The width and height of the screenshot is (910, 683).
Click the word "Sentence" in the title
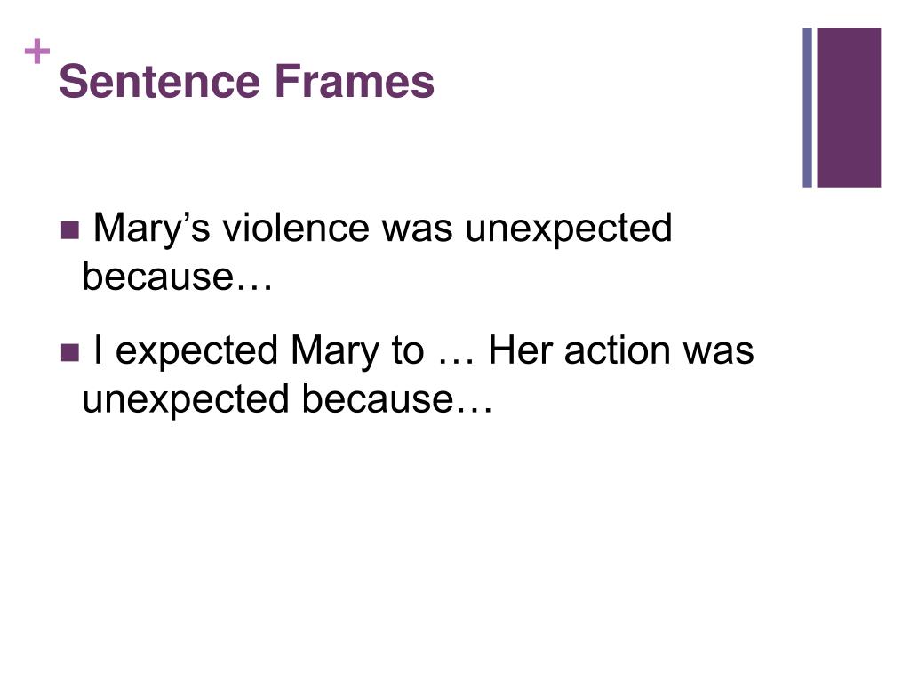(x=160, y=82)
